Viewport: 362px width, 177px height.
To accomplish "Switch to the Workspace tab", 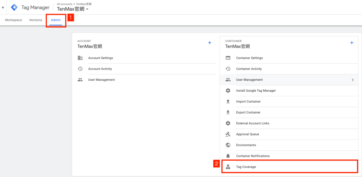I will (13, 20).
